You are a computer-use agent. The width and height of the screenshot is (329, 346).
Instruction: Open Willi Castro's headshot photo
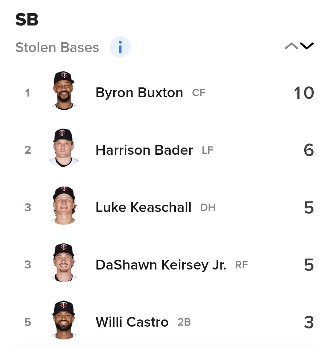64,320
